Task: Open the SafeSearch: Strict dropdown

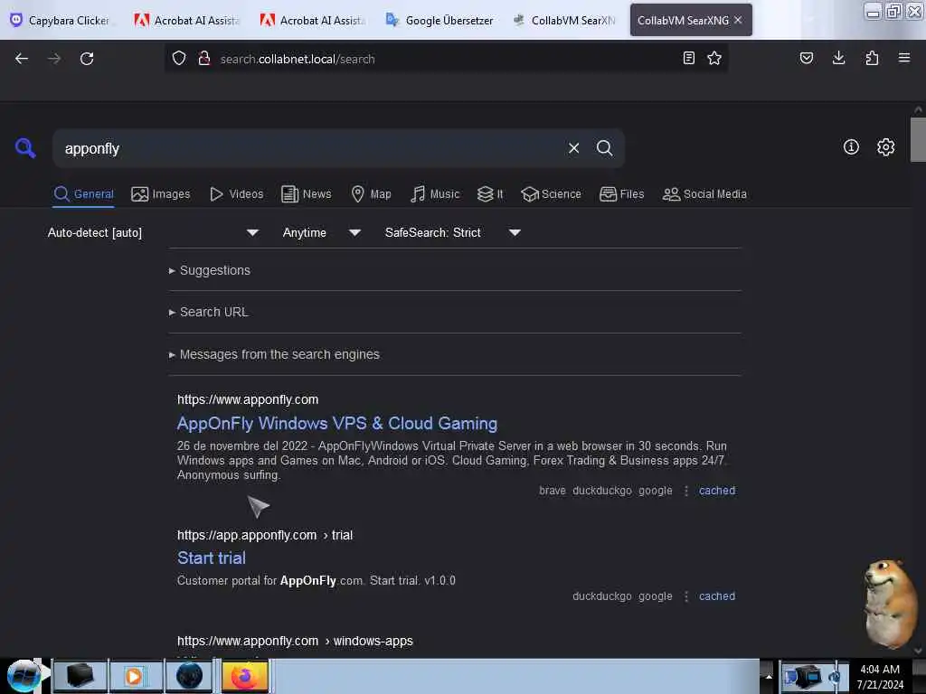Action: (x=452, y=232)
